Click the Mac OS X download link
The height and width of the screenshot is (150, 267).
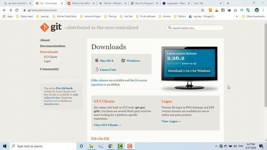(x=107, y=61)
